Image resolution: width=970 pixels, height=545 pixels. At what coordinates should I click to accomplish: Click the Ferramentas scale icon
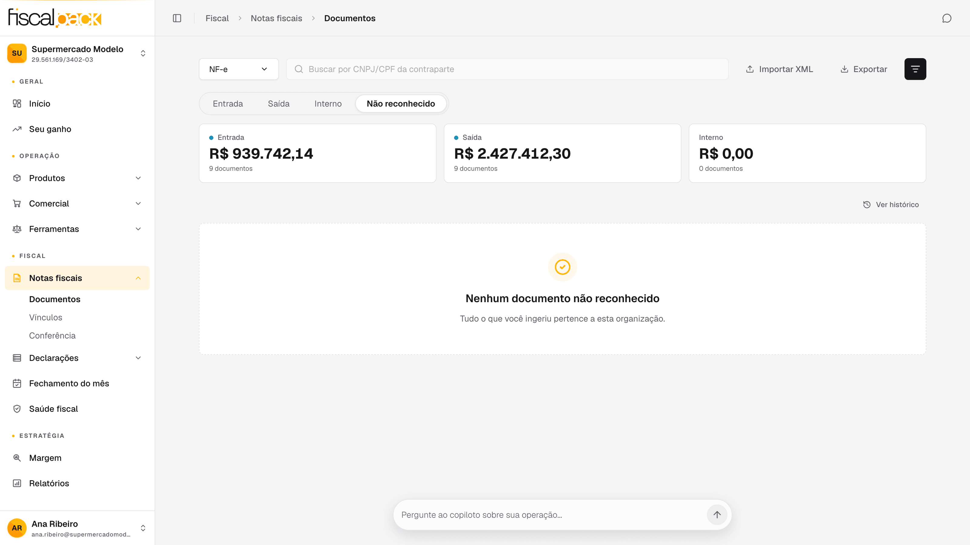coord(17,229)
